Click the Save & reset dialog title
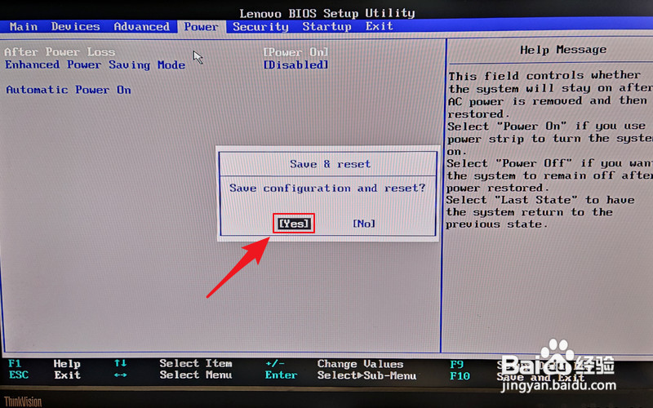This screenshot has width=653, height=408. pos(330,164)
